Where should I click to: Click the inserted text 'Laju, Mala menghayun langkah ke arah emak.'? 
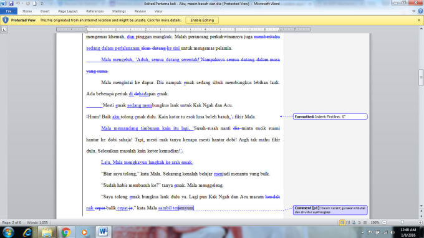147,162
